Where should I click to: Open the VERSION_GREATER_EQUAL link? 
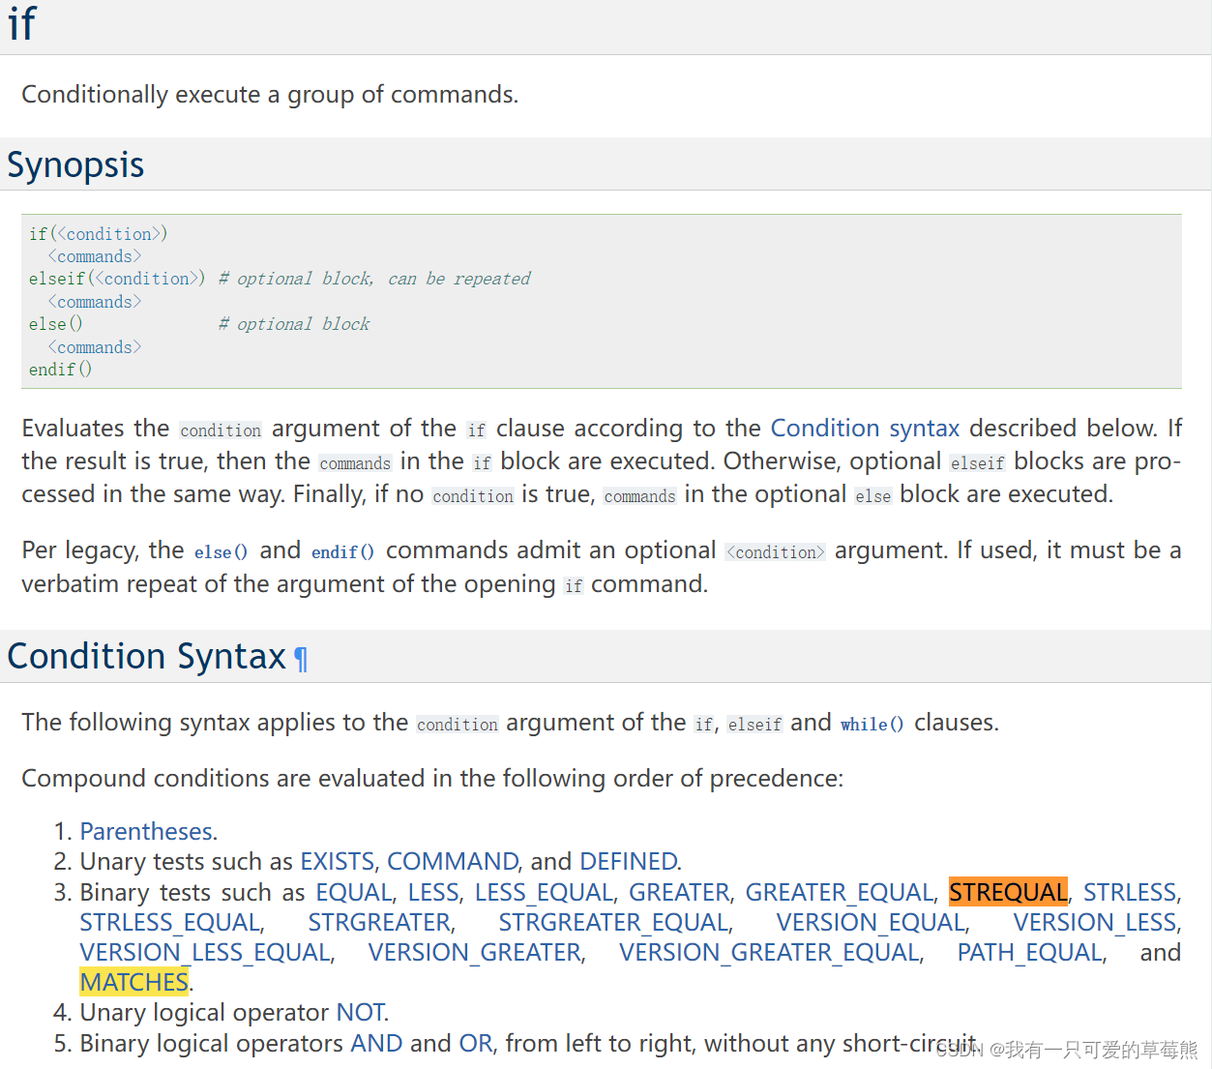(x=770, y=952)
